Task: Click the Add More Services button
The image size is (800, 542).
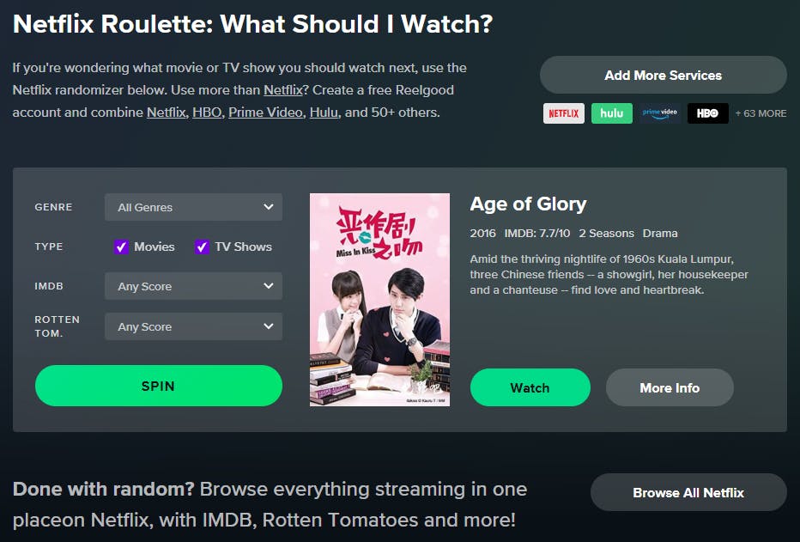Action: click(664, 75)
